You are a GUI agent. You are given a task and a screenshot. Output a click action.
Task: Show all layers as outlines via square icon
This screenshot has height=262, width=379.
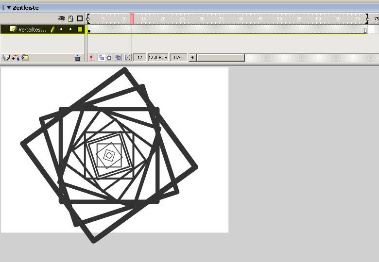coord(80,18)
